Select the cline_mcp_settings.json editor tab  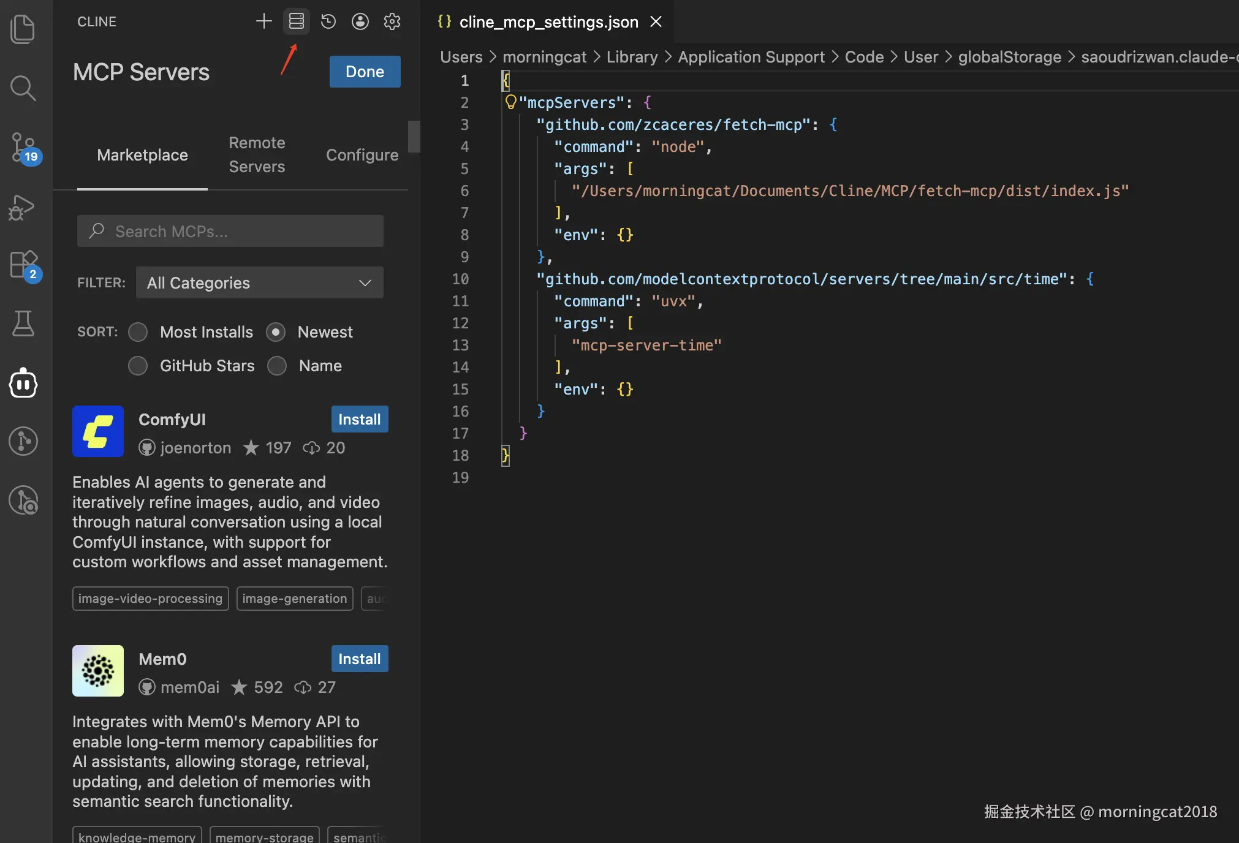coord(548,22)
